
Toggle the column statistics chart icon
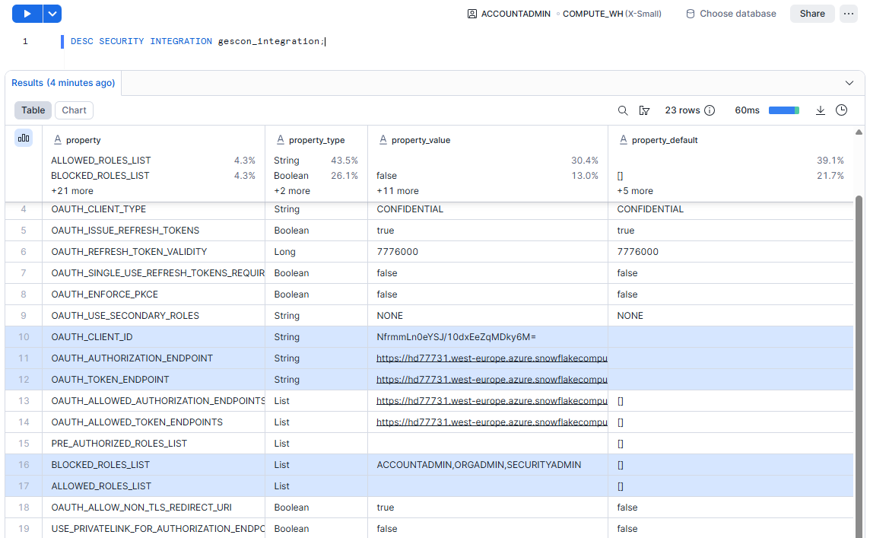(x=24, y=138)
